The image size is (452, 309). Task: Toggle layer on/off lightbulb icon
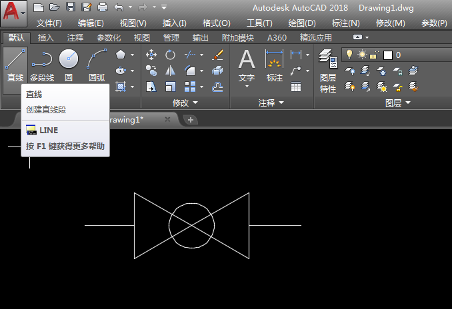click(x=348, y=55)
